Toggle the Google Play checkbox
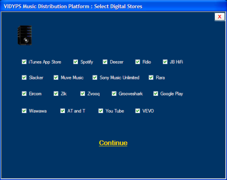 coord(156,94)
